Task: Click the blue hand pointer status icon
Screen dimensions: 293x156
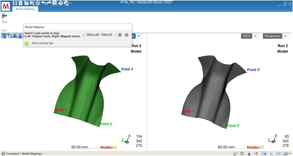Action: (249, 154)
